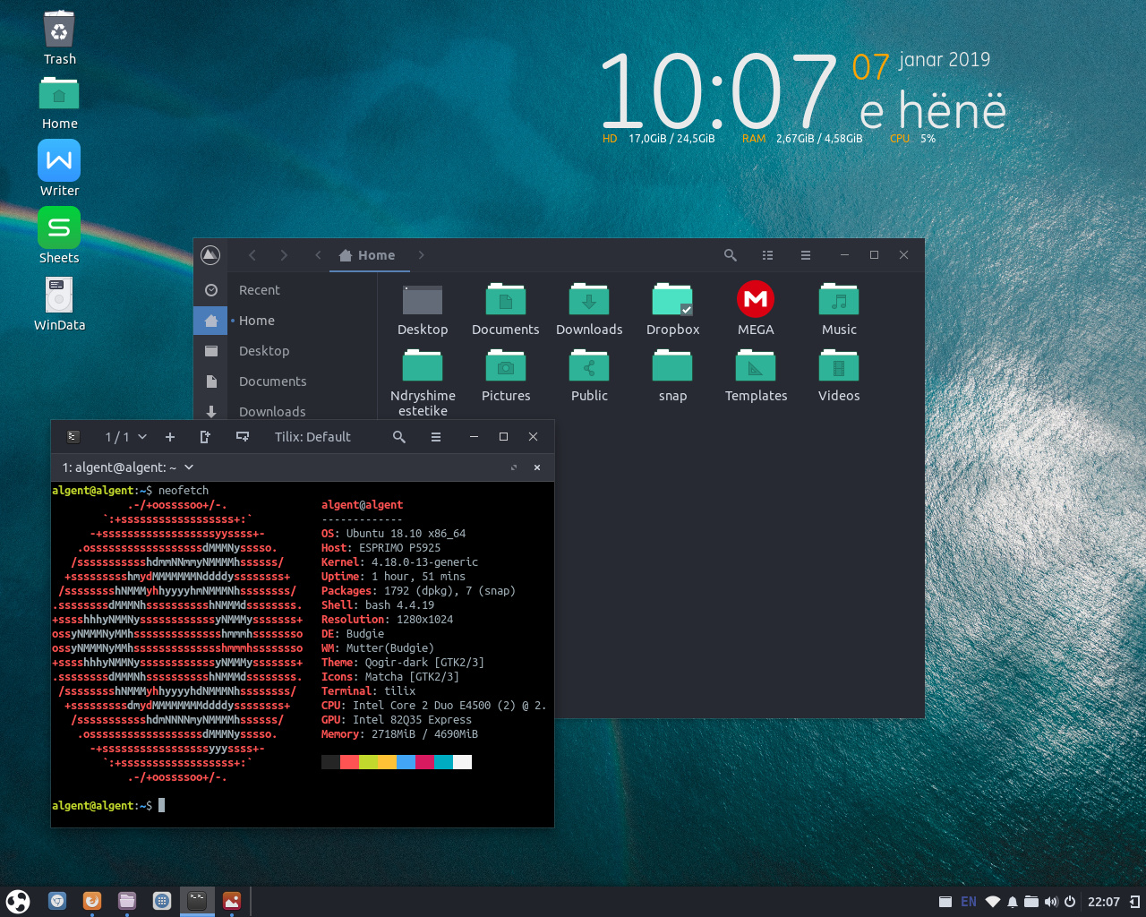Toggle notifications with the bell tray icon
The height and width of the screenshot is (917, 1146).
[x=1012, y=901]
